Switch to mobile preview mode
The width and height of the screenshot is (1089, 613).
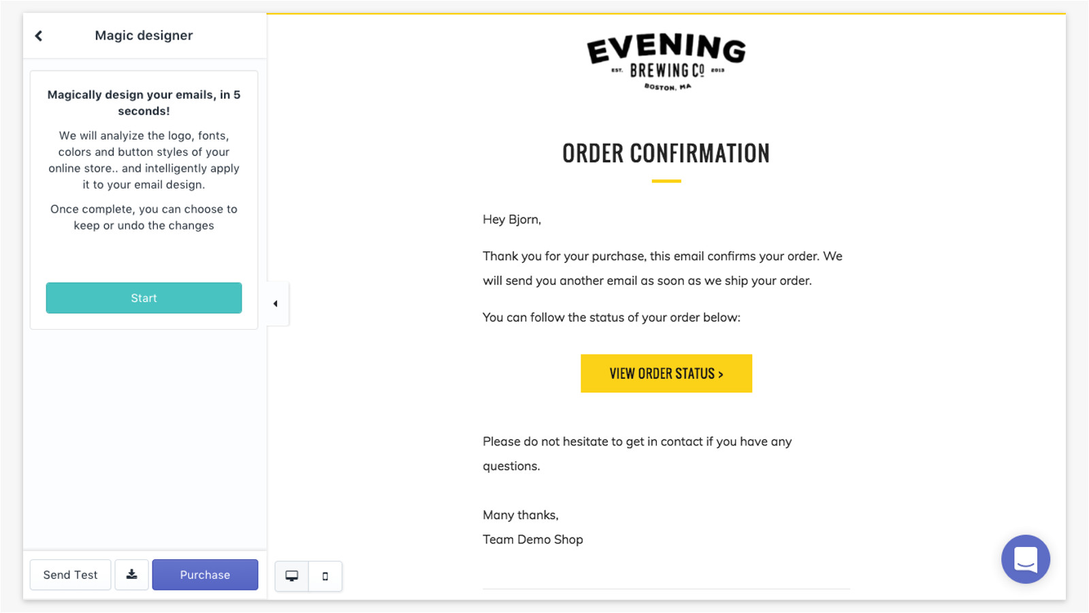[325, 576]
